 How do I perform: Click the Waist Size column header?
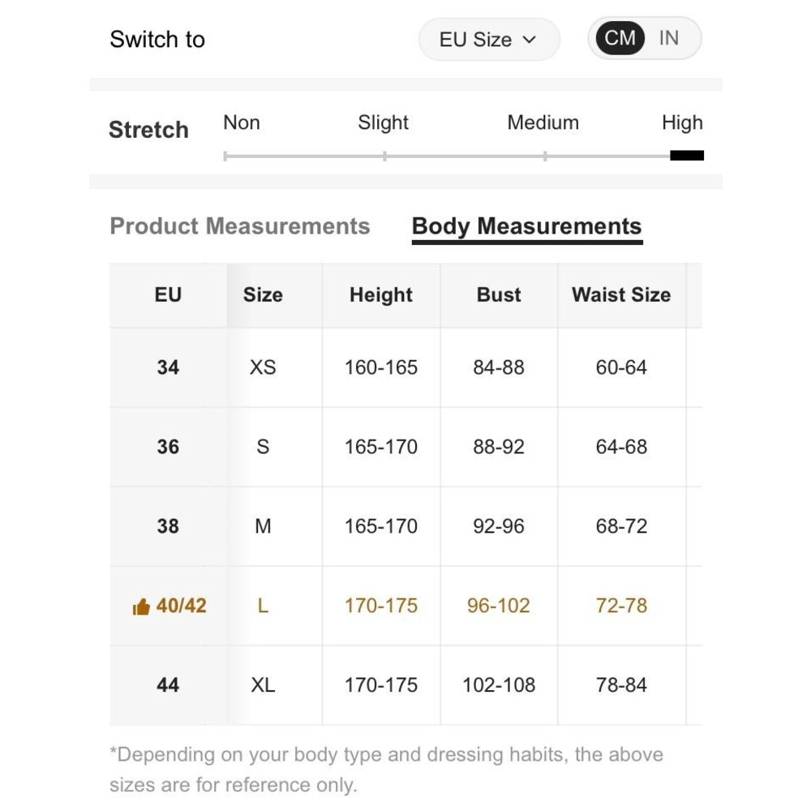point(621,295)
